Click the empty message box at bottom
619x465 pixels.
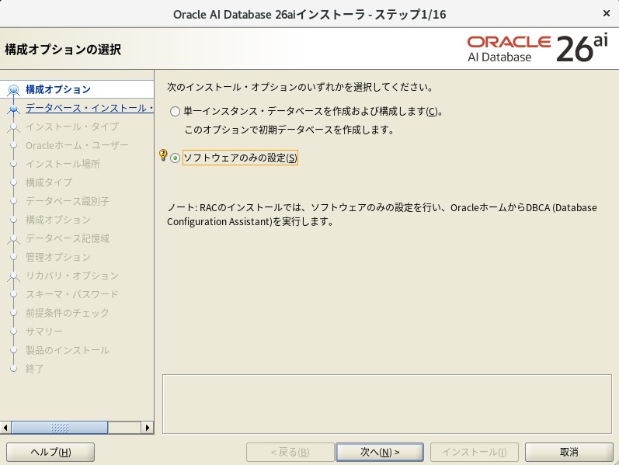(387, 404)
